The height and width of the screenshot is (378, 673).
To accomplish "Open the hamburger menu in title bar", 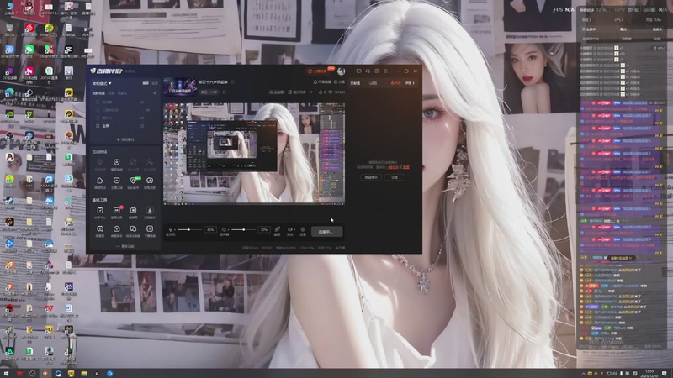I will (x=385, y=71).
